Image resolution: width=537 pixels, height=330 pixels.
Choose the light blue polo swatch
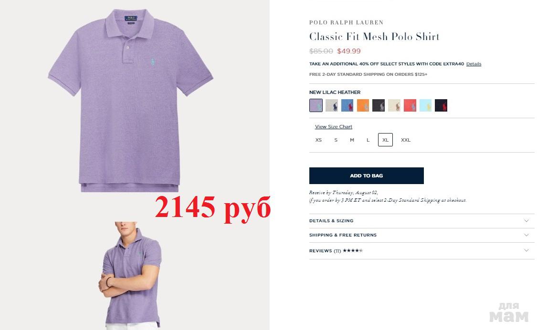(426, 105)
